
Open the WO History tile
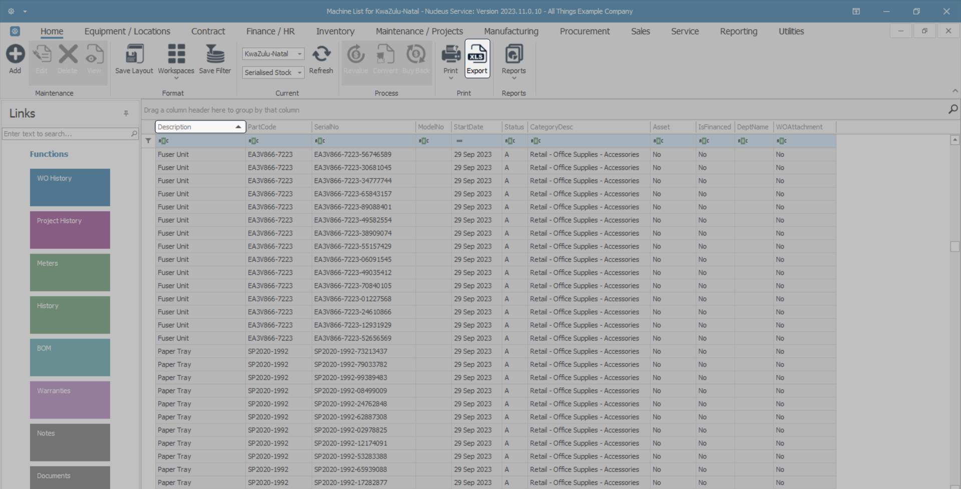click(x=70, y=187)
